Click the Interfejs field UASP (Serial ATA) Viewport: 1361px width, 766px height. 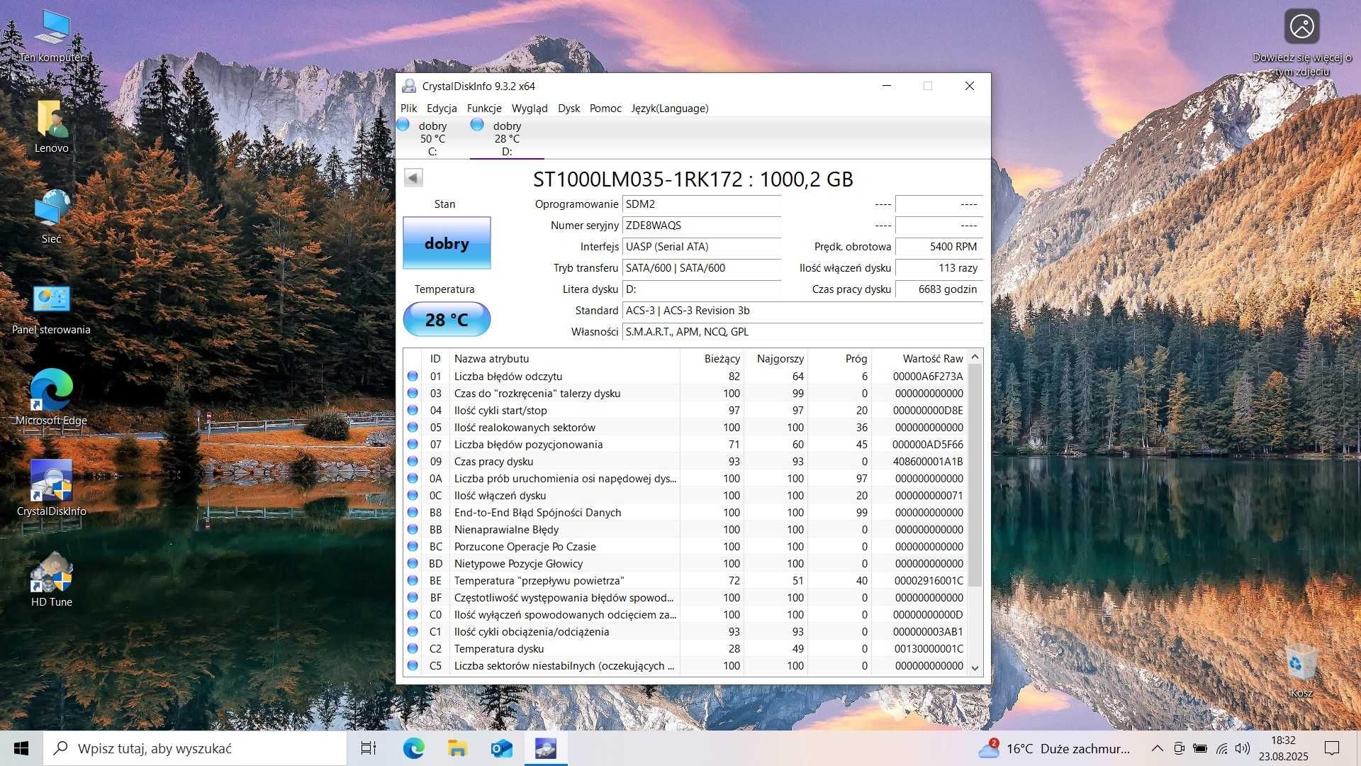click(x=702, y=247)
